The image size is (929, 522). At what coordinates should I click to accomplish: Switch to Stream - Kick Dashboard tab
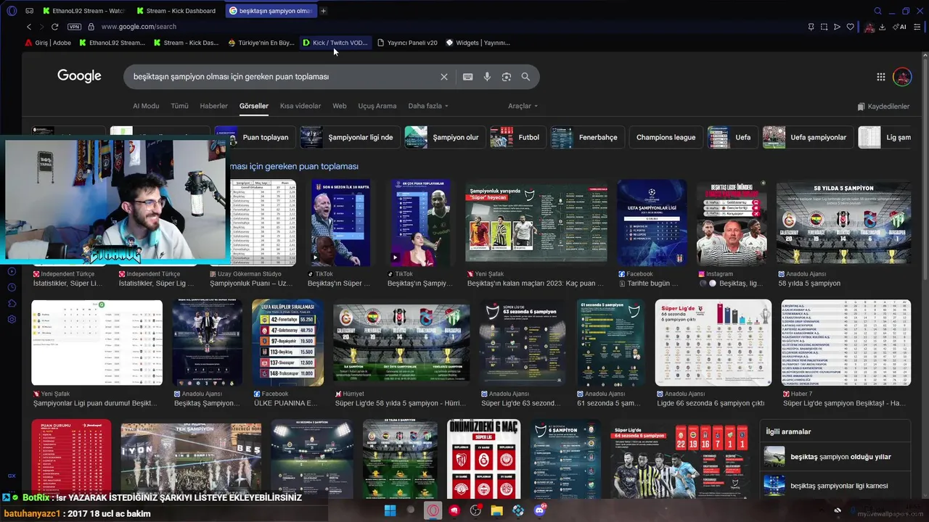pyautogui.click(x=176, y=11)
